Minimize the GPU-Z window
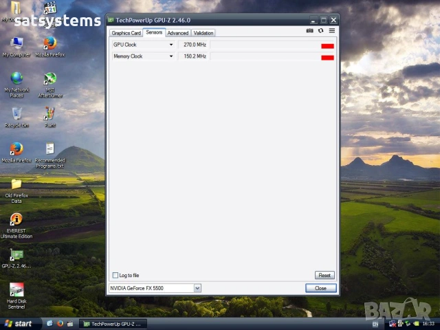The image size is (440, 330). pyautogui.click(x=313, y=20)
